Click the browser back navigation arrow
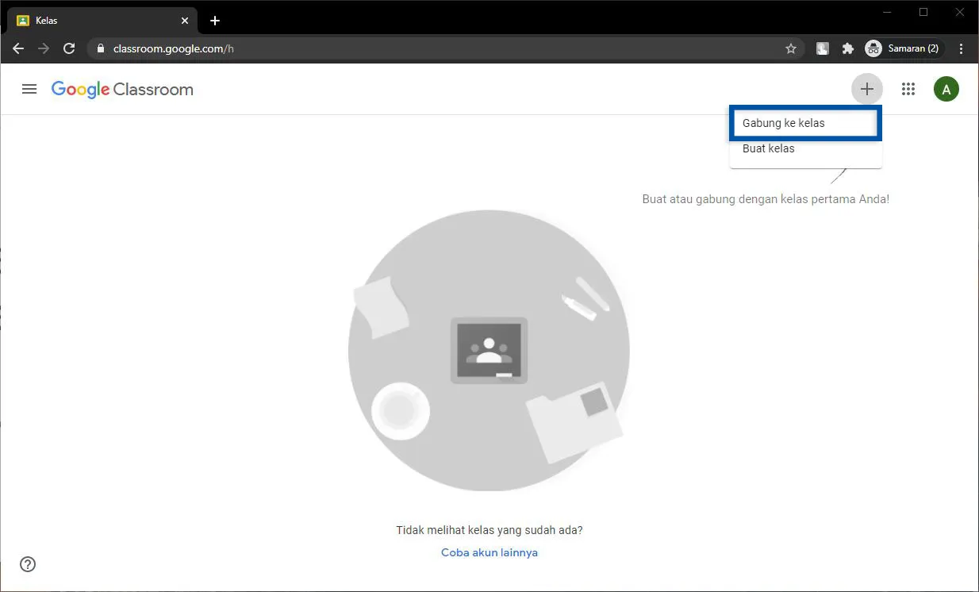This screenshot has height=592, width=979. [18, 48]
